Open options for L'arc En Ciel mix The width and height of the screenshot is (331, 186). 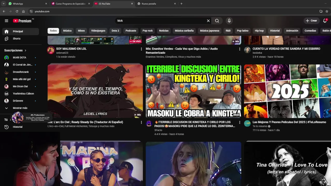[x=141, y=122]
